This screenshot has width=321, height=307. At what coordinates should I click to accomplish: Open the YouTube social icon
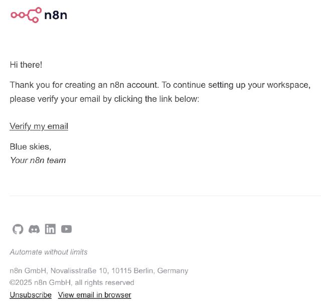(x=66, y=229)
